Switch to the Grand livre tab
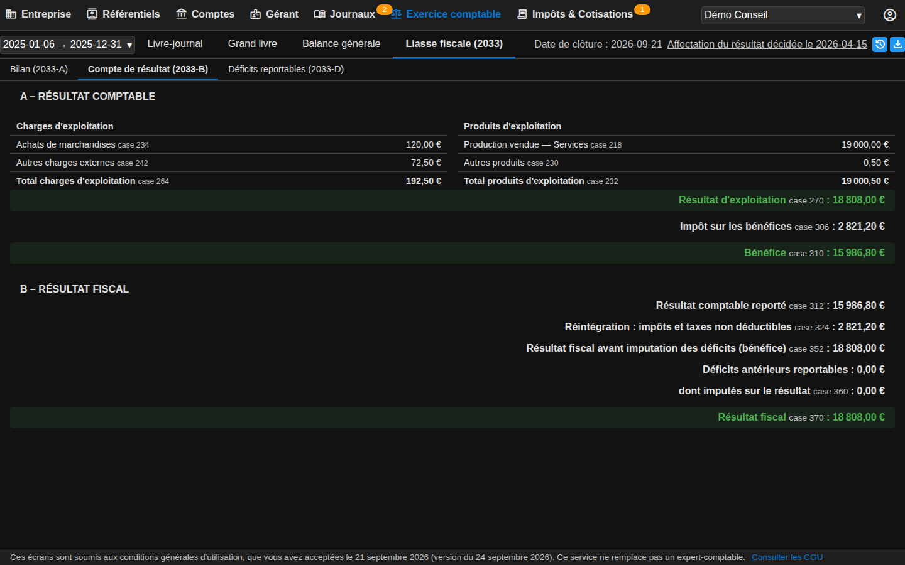 (253, 44)
